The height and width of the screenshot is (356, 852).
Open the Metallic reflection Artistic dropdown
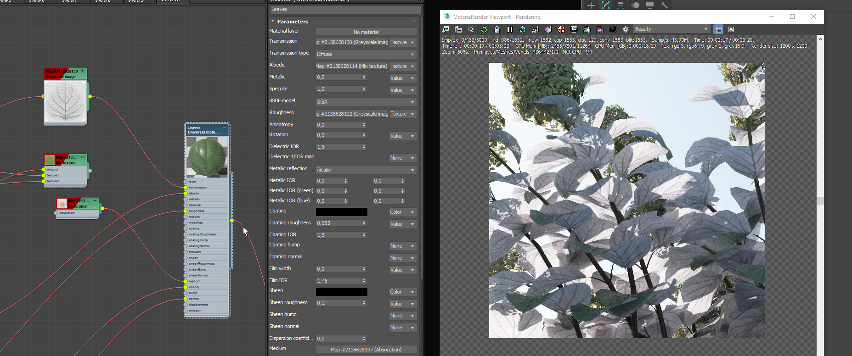[x=366, y=170]
